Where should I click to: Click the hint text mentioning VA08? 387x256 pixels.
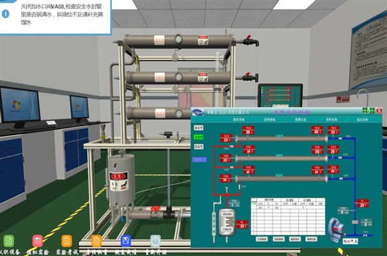click(61, 14)
